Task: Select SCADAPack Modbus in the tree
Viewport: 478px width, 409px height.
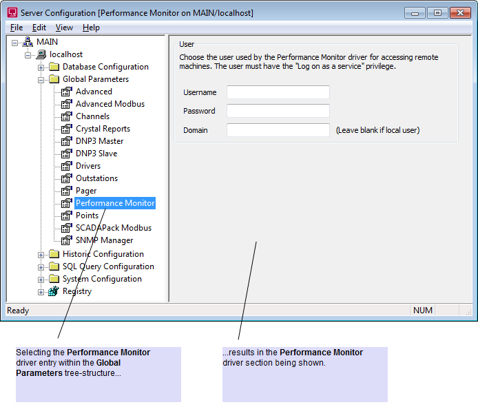Action: coord(113,228)
